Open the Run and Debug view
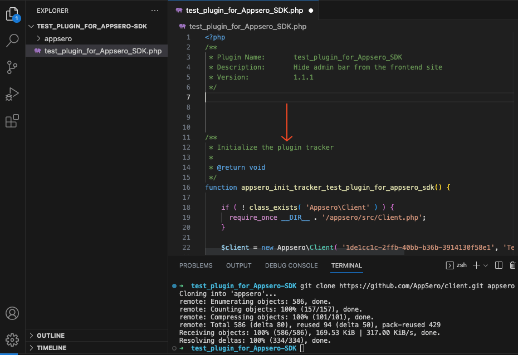518x355 pixels. tap(12, 94)
